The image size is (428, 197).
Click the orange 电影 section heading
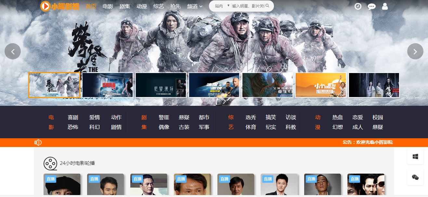[51, 122]
